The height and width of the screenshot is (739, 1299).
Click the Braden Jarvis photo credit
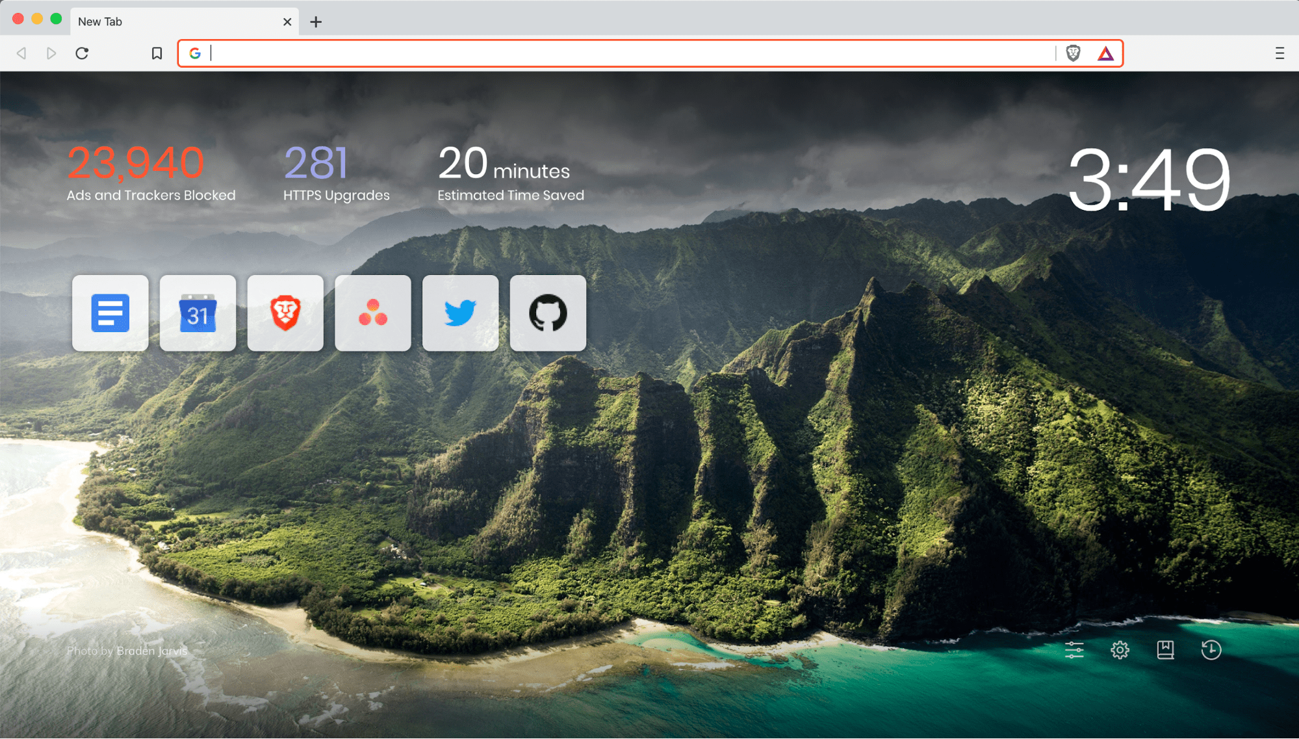[x=126, y=651]
